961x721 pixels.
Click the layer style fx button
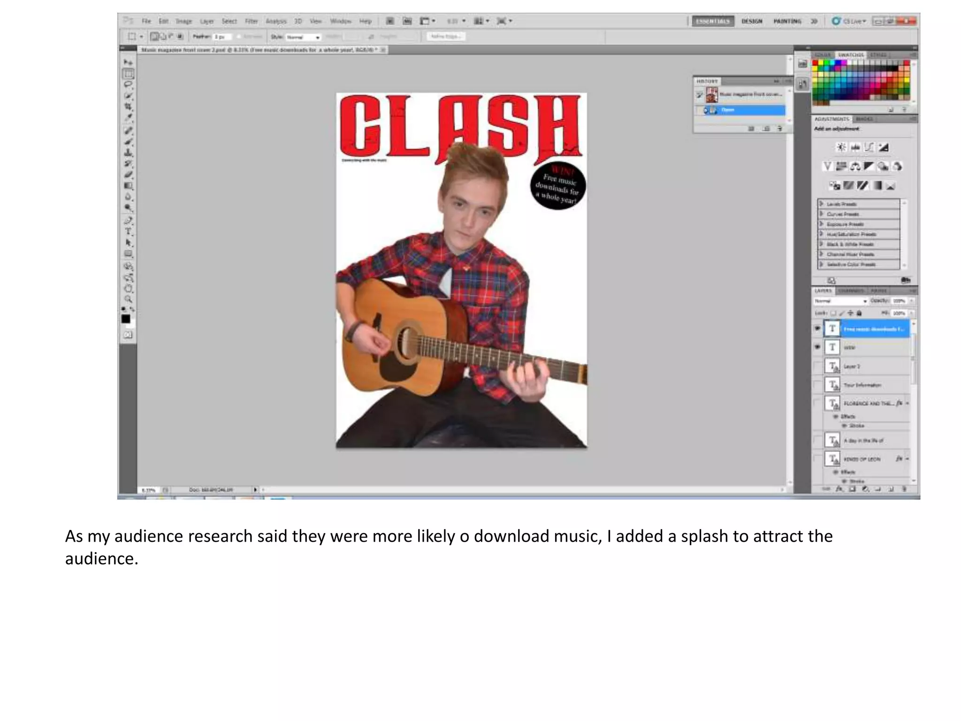click(840, 489)
